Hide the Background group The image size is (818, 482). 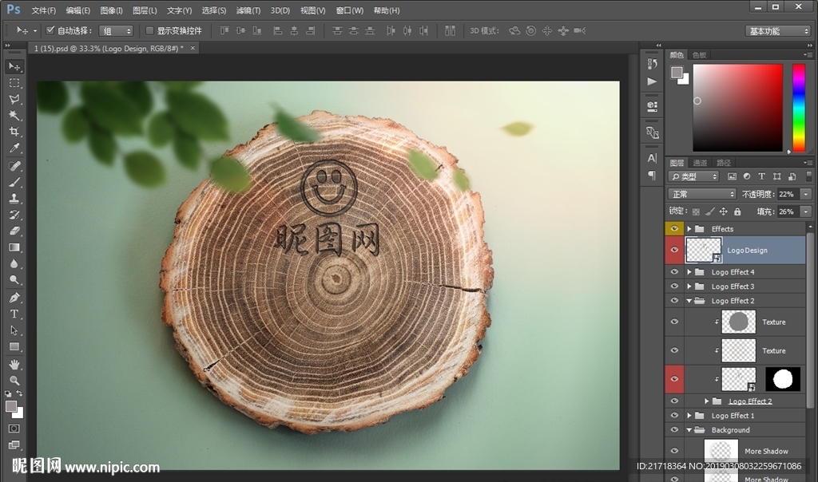coord(674,430)
